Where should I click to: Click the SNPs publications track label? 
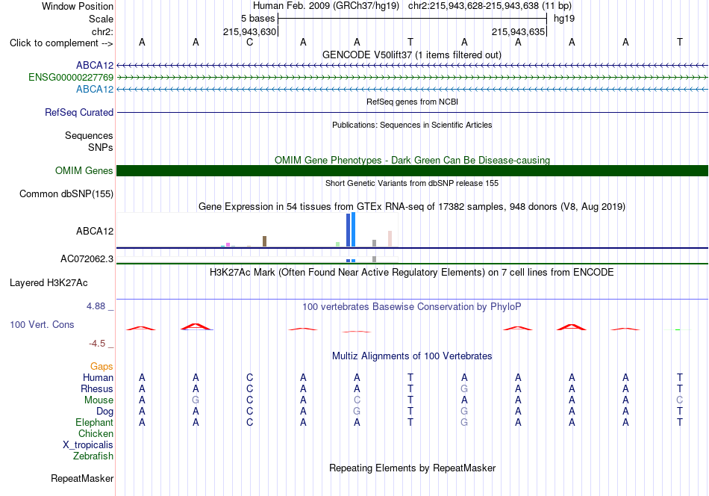(x=101, y=147)
